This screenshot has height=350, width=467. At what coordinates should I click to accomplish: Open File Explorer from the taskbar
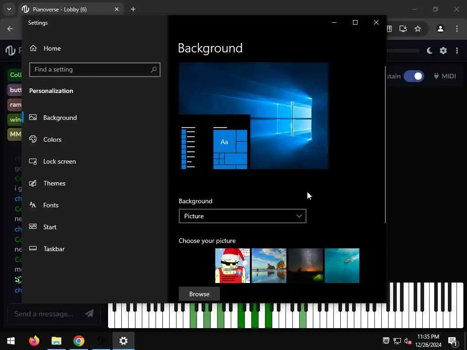coord(56,341)
